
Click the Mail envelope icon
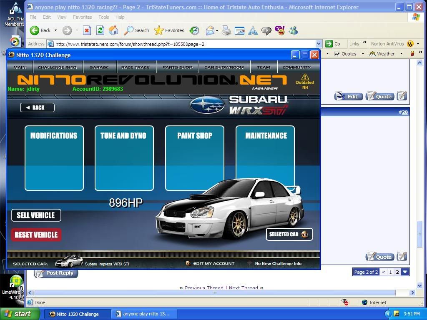pyautogui.click(x=210, y=30)
